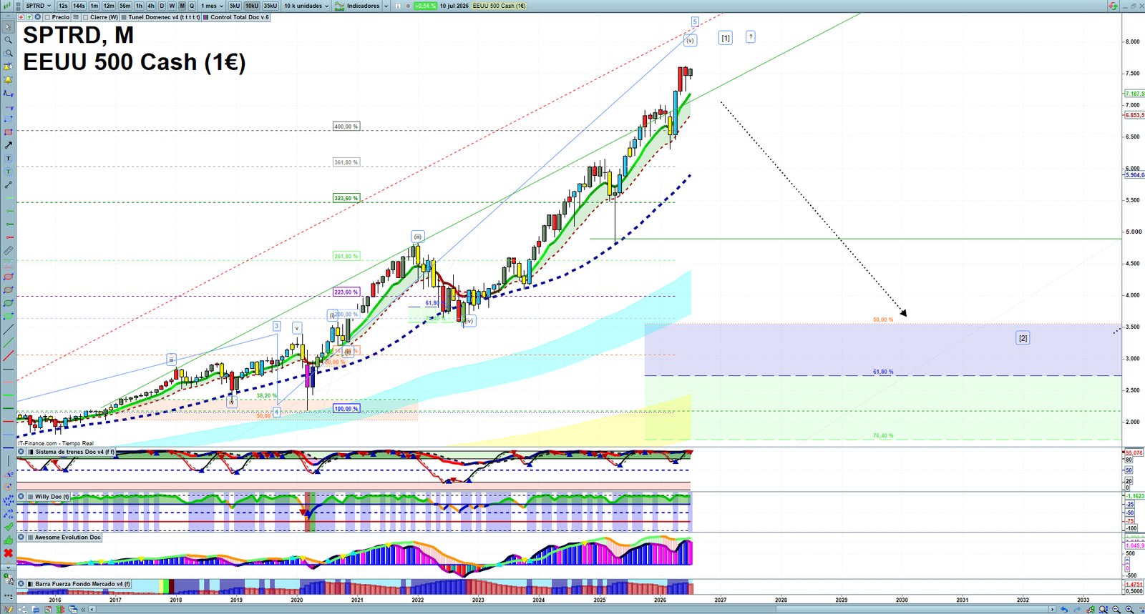This screenshot has width=1145, height=614.
Task: Close the Willy Doc indicator panel
Action: (x=21, y=496)
